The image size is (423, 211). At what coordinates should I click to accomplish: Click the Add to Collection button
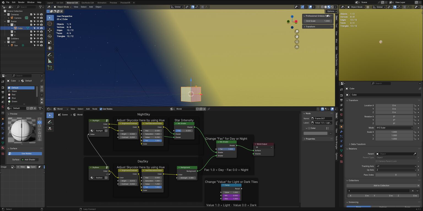click(x=381, y=185)
